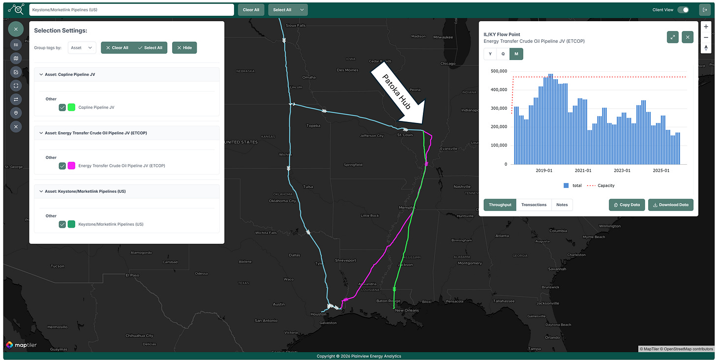This screenshot has height=360, width=716.
Task: Uncheck the Keystone/Marketlink Pipelines checkbox
Action: [x=62, y=224]
